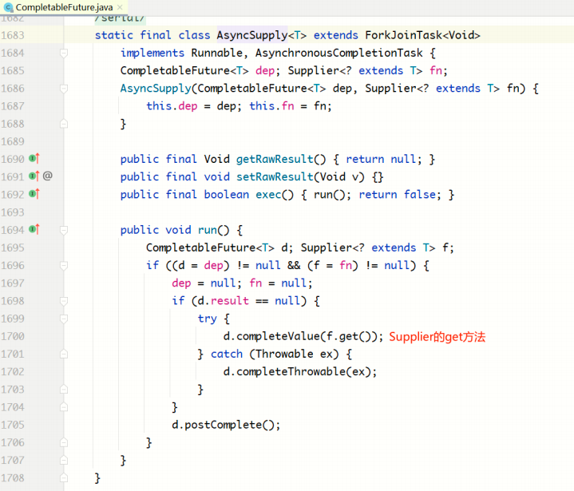Screen dimensions: 574x491
Task: Click the @ annotation gutter icon on line 1691
Action: [x=48, y=176]
